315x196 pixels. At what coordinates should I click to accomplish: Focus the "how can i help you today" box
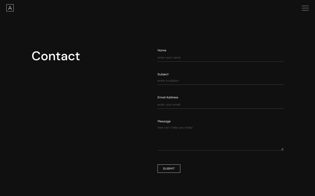[x=220, y=136]
